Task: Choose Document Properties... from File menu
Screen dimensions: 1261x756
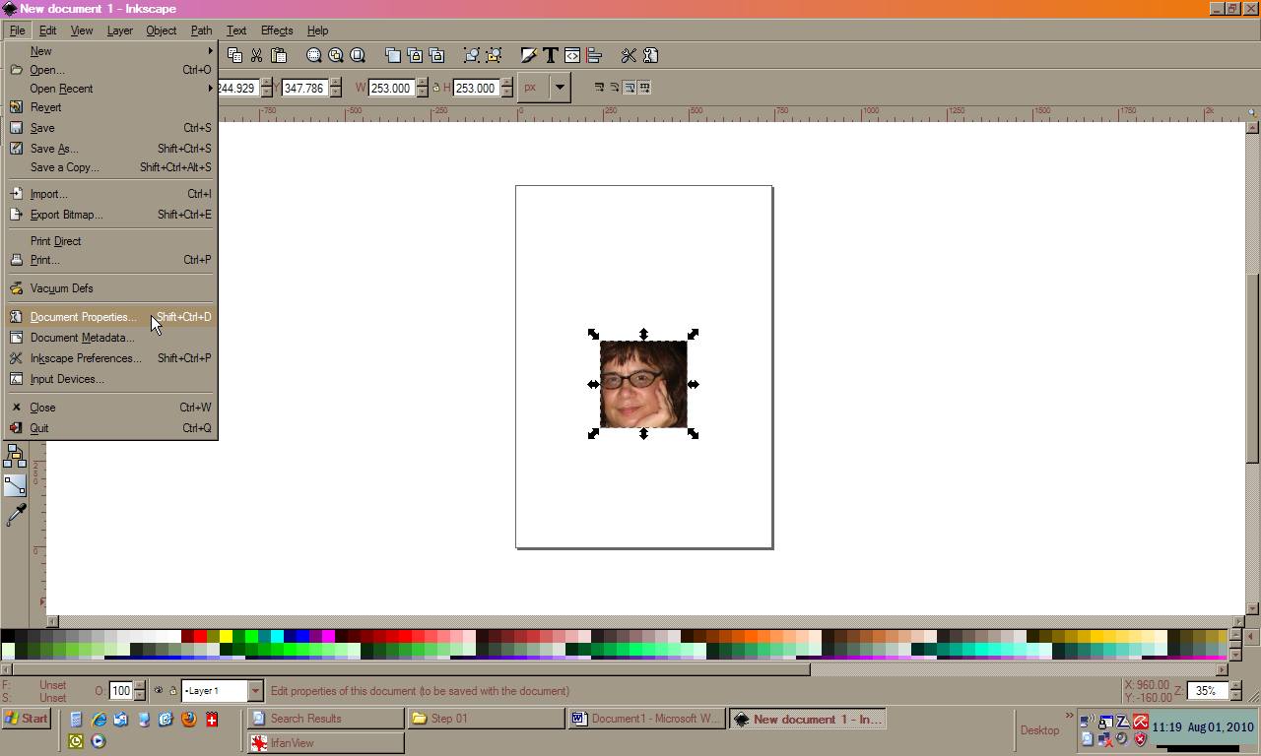Action: pyautogui.click(x=110, y=317)
